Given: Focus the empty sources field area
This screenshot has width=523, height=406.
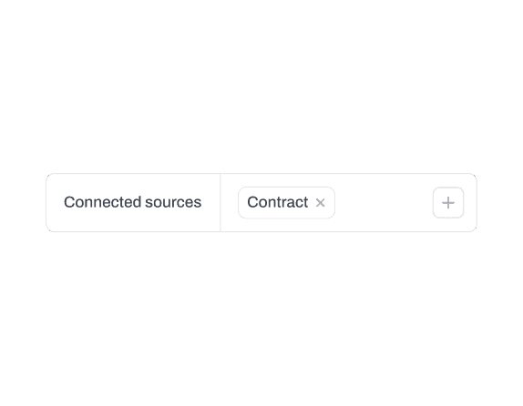Looking at the screenshot, I should 384,203.
